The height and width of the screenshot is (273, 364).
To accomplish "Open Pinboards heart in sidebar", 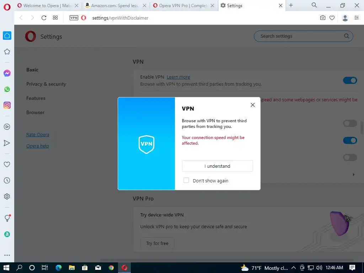I will click(7, 164).
